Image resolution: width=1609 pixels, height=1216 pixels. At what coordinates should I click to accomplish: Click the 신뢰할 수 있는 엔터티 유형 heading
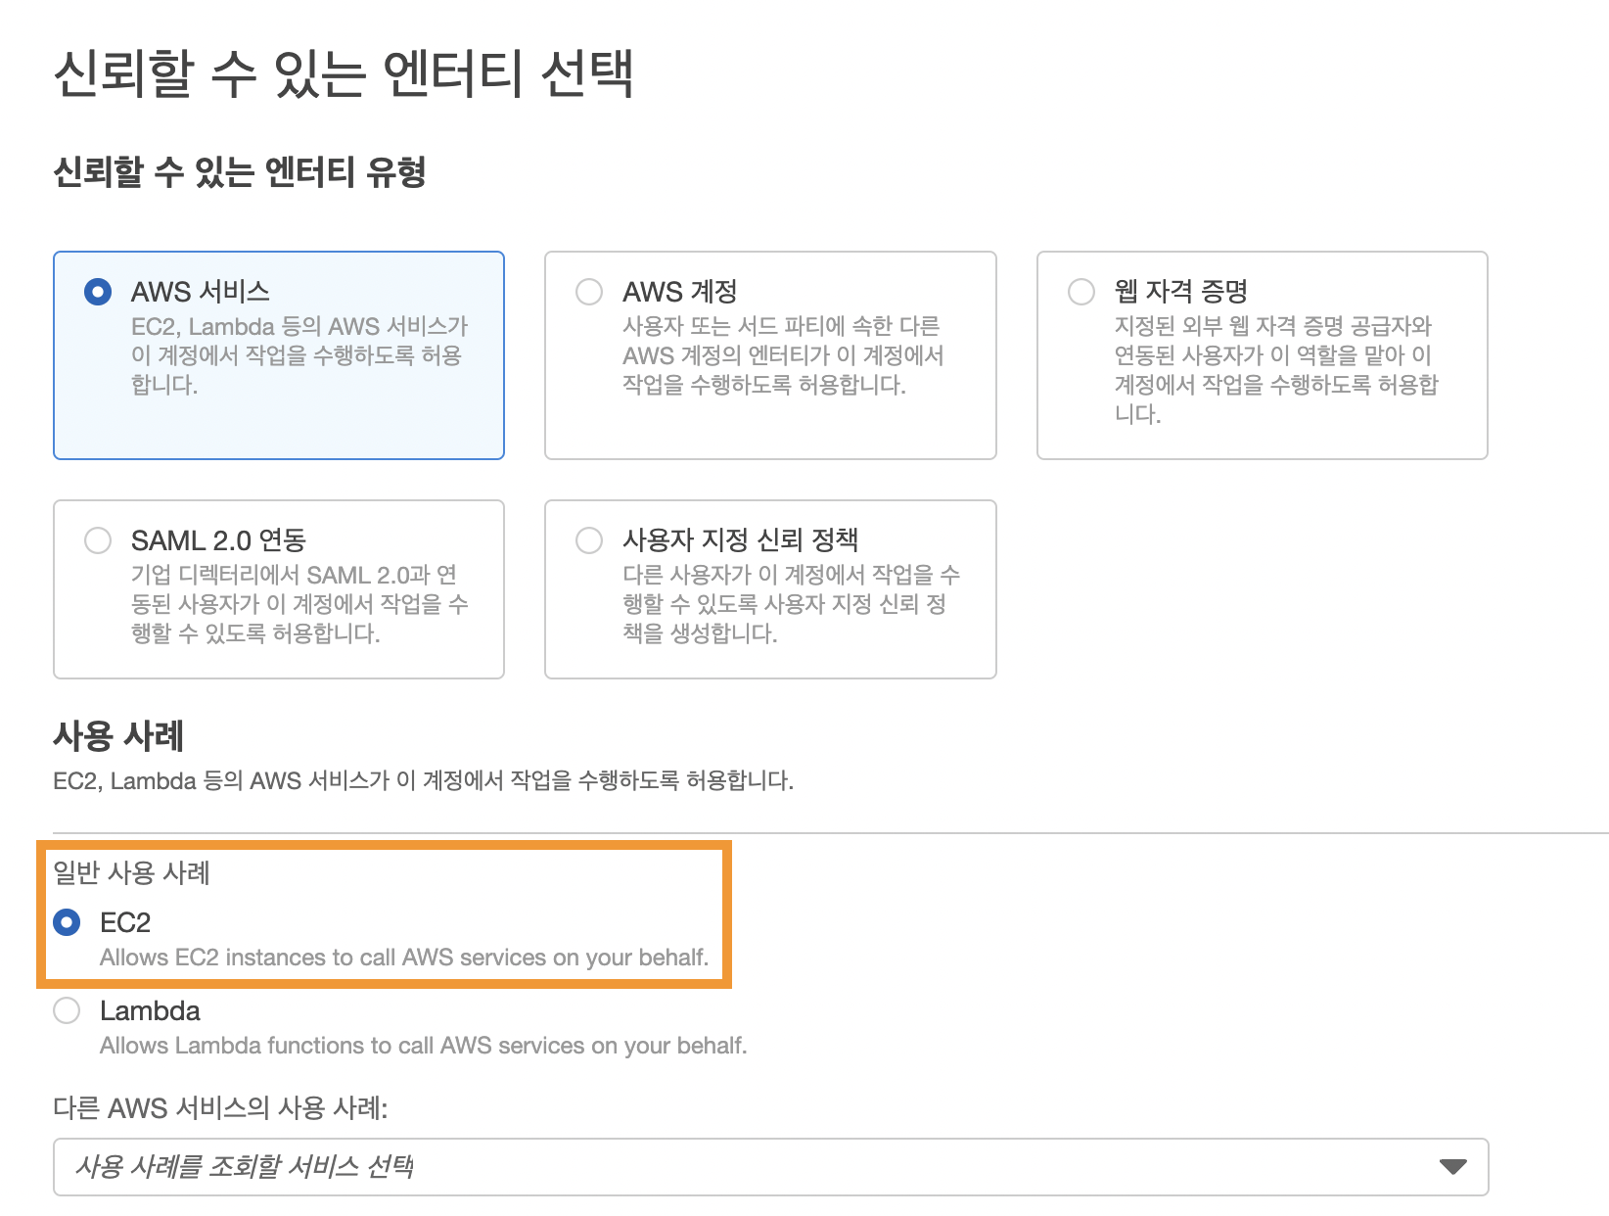coord(240,172)
